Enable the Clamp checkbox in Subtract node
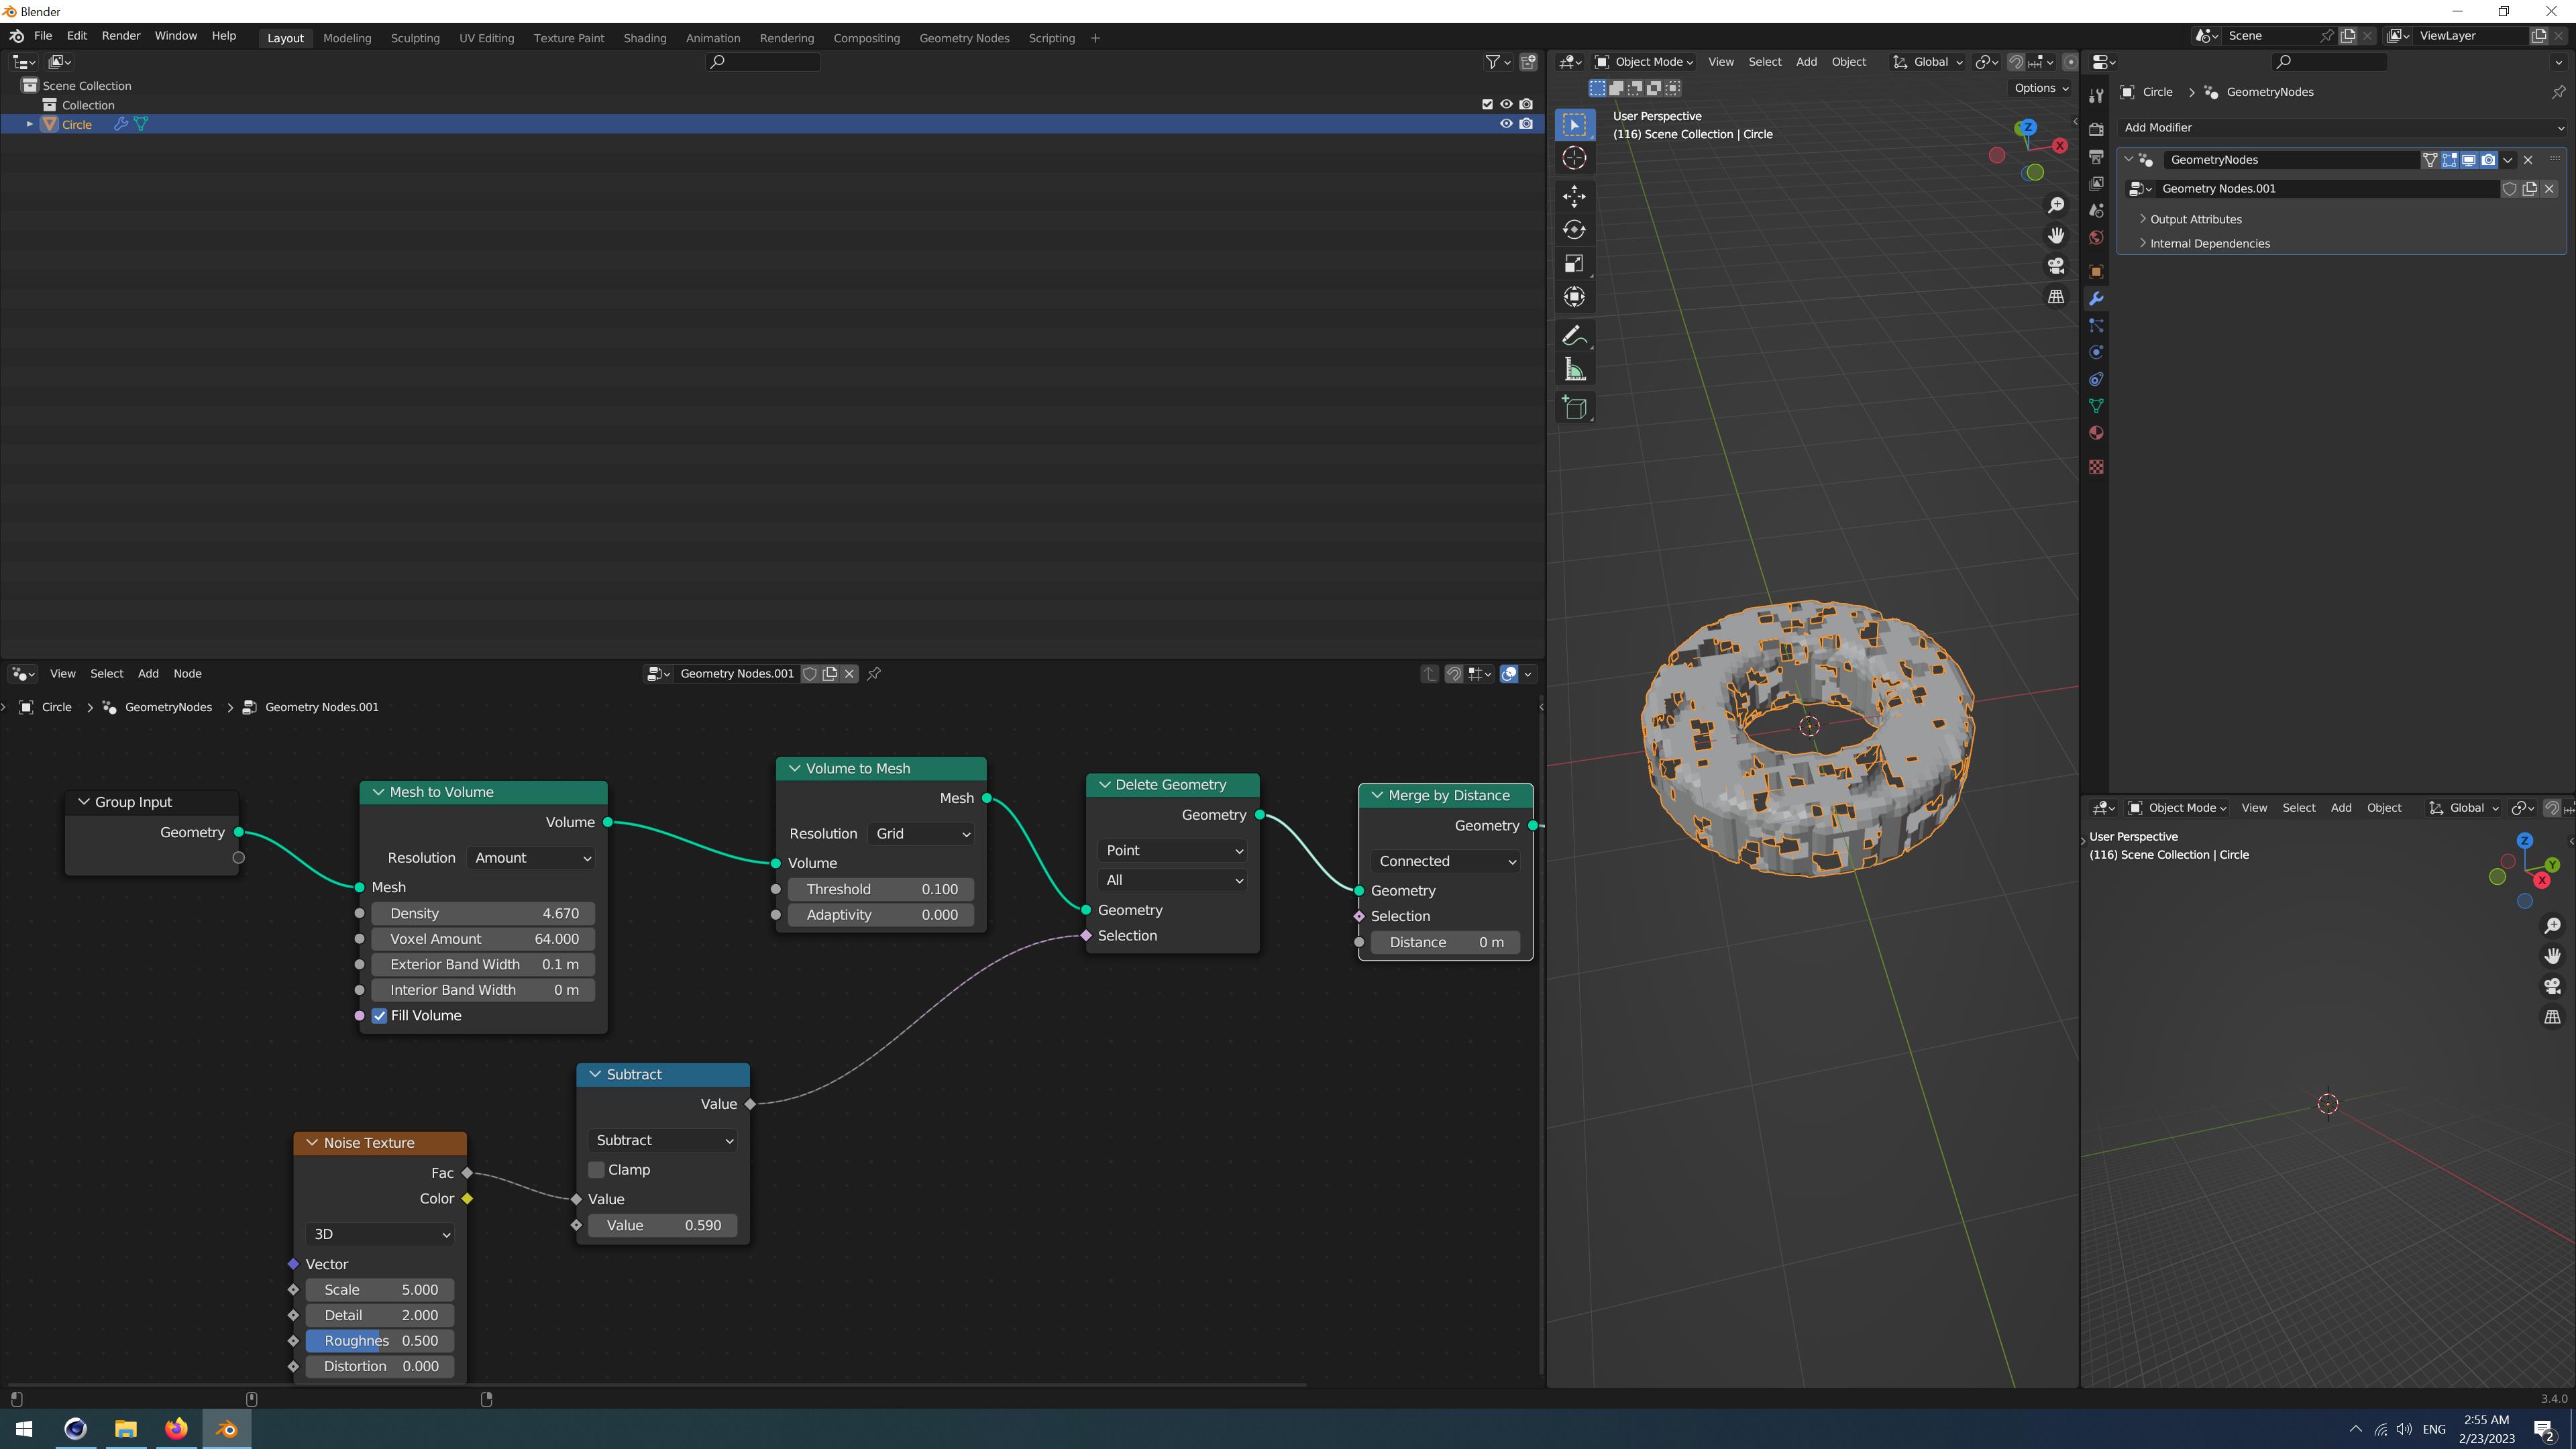2576x1449 pixels. tap(597, 1169)
